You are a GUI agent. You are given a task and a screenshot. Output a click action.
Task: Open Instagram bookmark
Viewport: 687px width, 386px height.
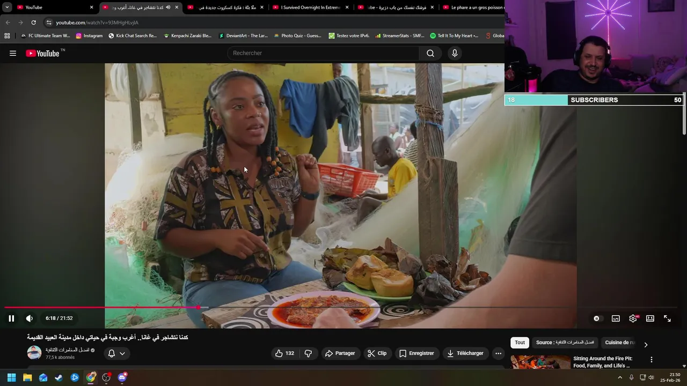tap(89, 36)
